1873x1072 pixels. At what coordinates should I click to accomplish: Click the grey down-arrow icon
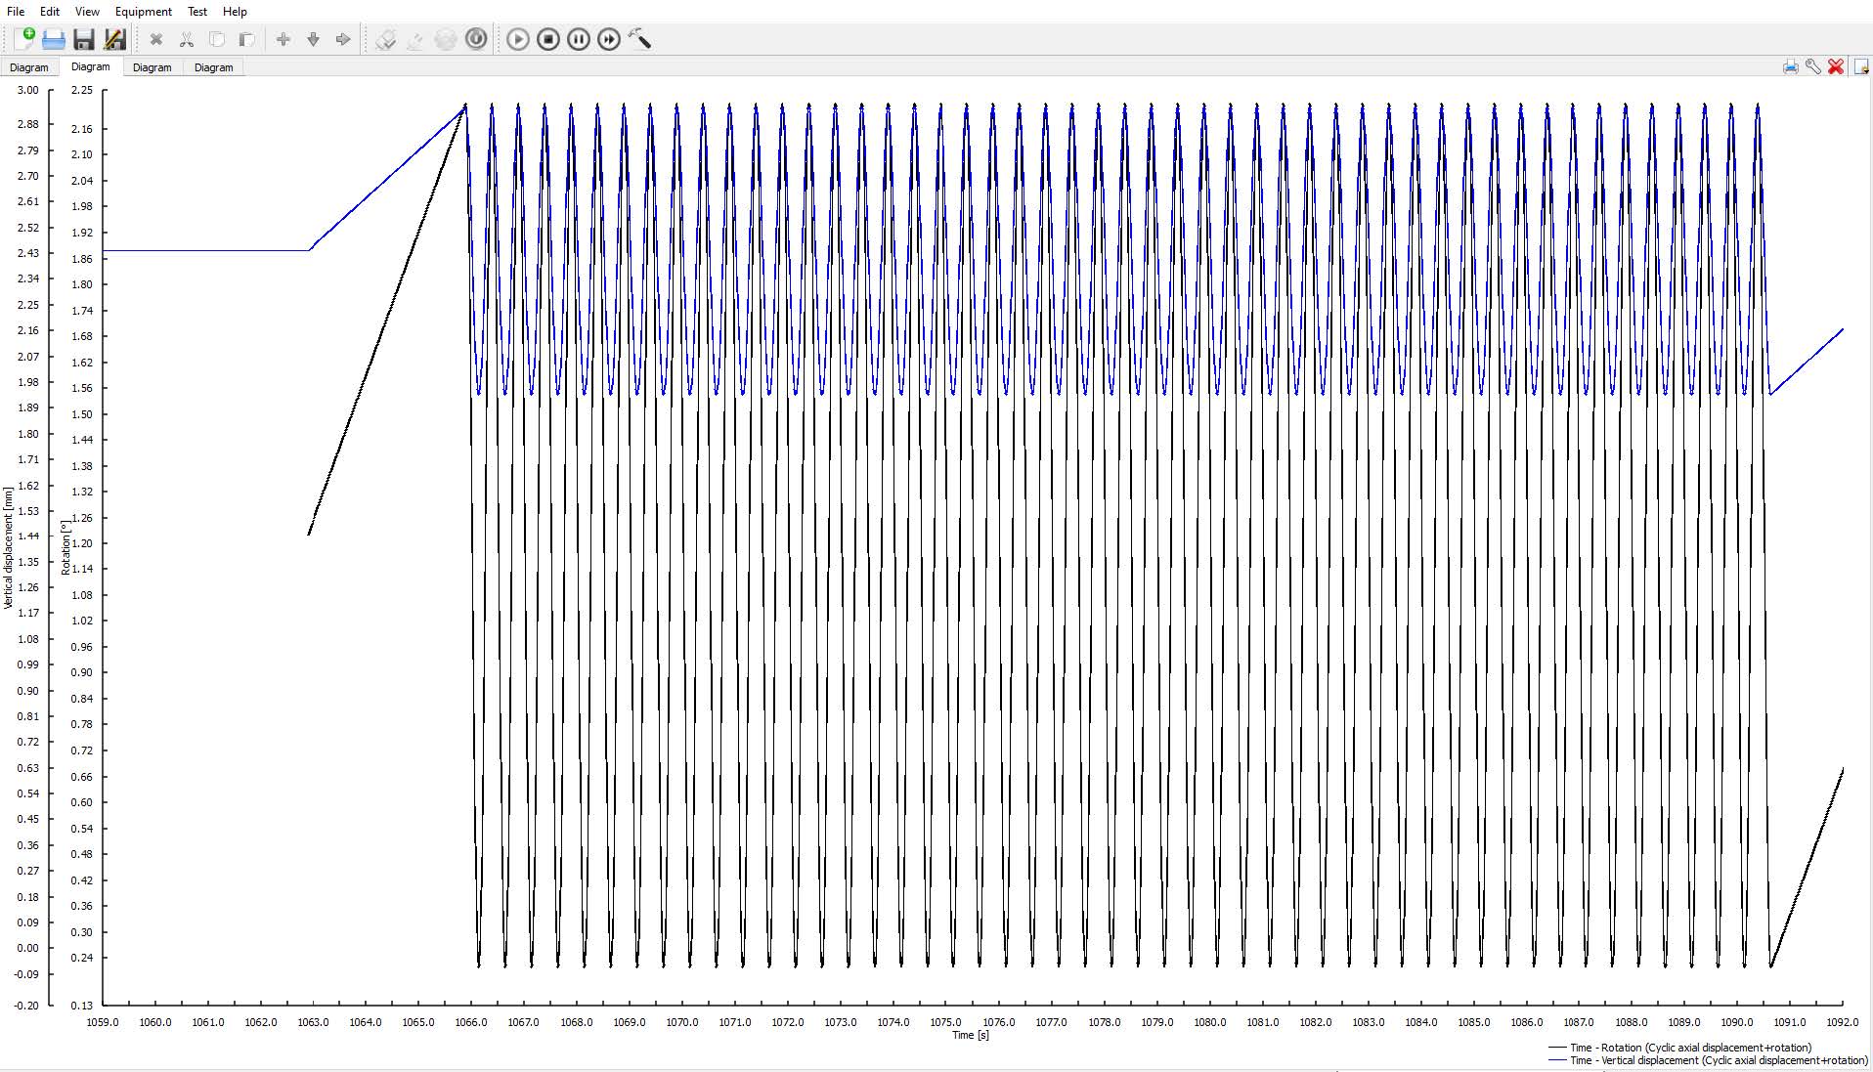[x=314, y=39]
